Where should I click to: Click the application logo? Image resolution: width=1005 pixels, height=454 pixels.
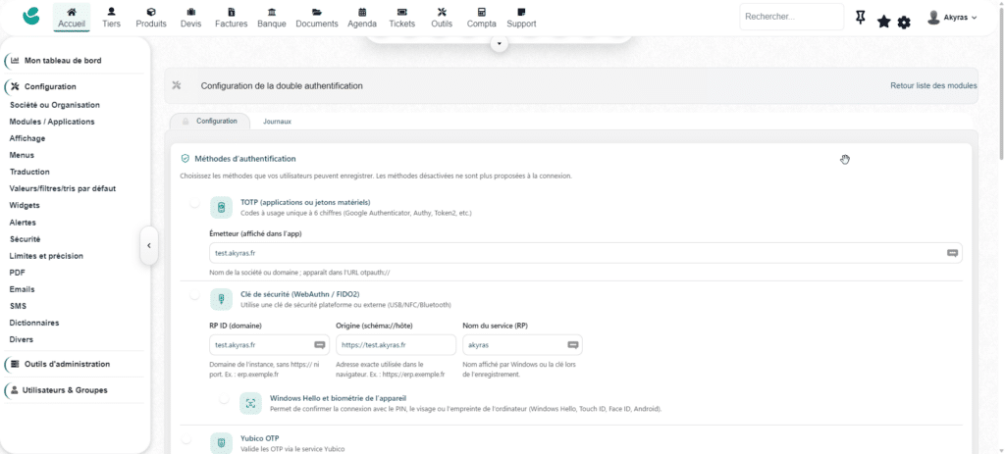tap(30, 17)
